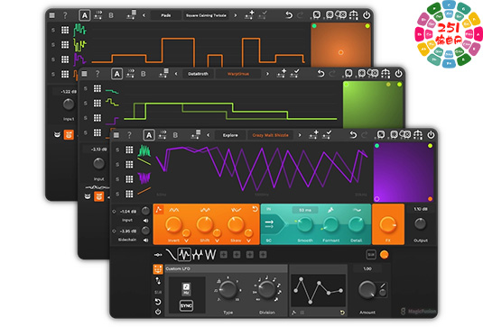Solo the first green curve row

coord(117,150)
